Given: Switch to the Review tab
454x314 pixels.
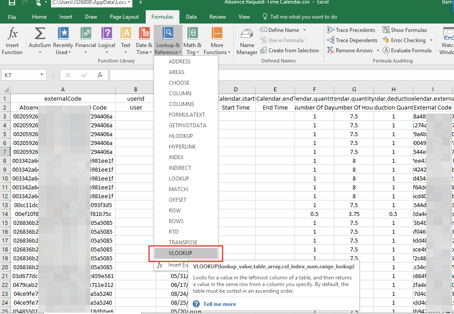Looking at the screenshot, I should tap(217, 17).
